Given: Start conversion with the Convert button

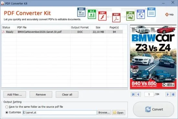Looking at the screenshot, I should pos(154,109).
